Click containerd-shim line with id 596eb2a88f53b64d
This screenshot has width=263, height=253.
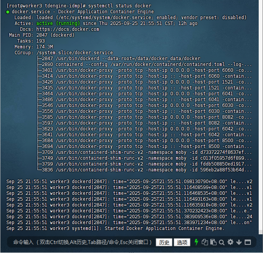click(x=147, y=170)
